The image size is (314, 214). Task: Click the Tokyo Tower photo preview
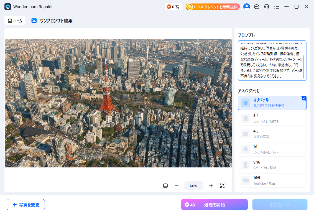(118, 103)
